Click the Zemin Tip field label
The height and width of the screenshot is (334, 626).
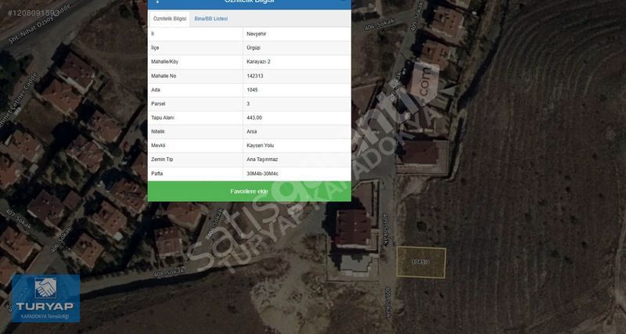click(162, 160)
